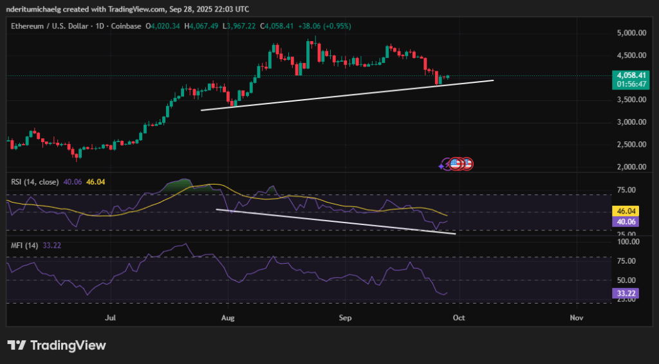Select the white ascending trendline on price chart
The width and height of the screenshot is (659, 364).
(347, 95)
